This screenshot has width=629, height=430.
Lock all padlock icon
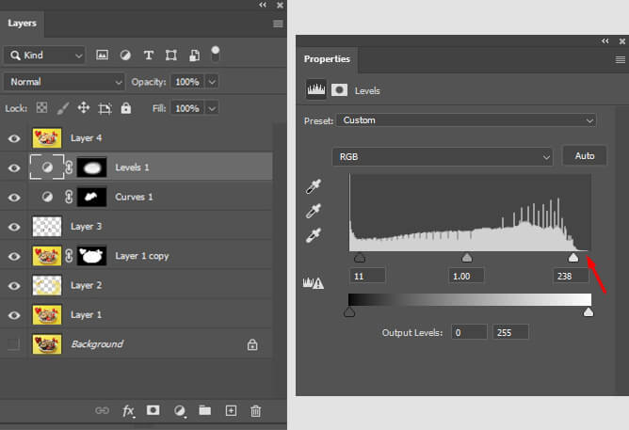point(126,108)
